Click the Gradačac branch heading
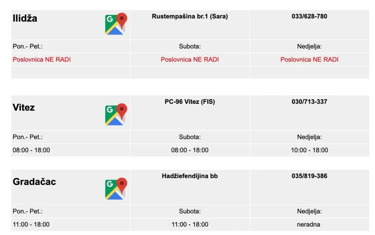The image size is (375, 235). [x=34, y=182]
